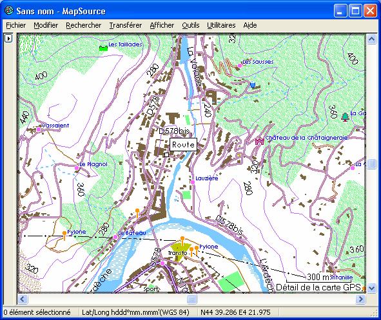The image size is (381, 320).
Task: Open the Rechercher menu
Action: pyautogui.click(x=83, y=25)
